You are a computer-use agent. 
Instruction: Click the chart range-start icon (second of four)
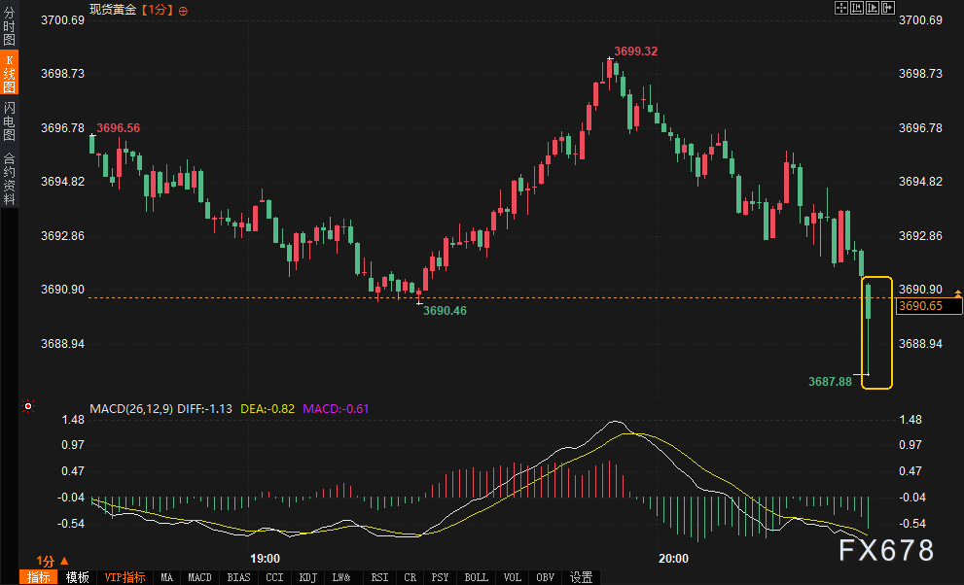pos(856,8)
